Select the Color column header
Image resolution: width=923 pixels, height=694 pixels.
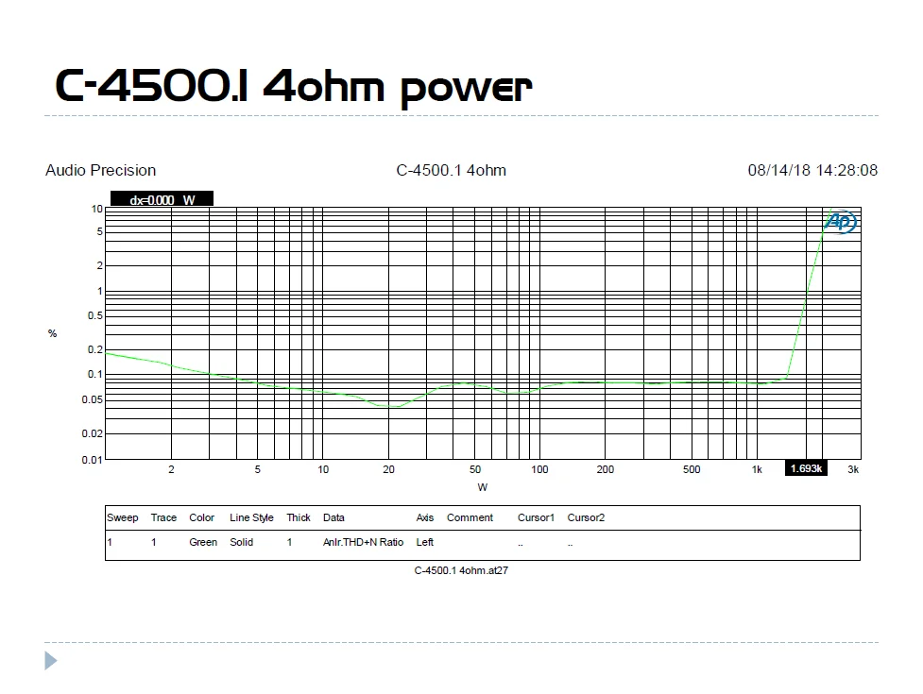[x=202, y=517]
